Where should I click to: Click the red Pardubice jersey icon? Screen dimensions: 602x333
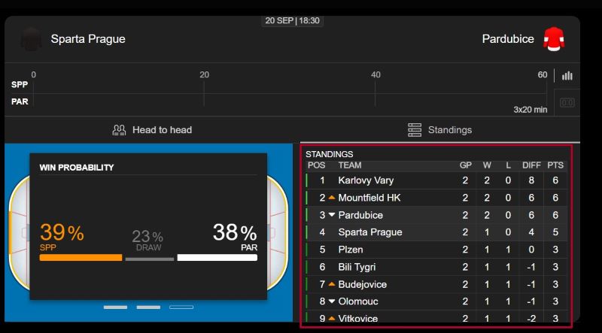553,38
